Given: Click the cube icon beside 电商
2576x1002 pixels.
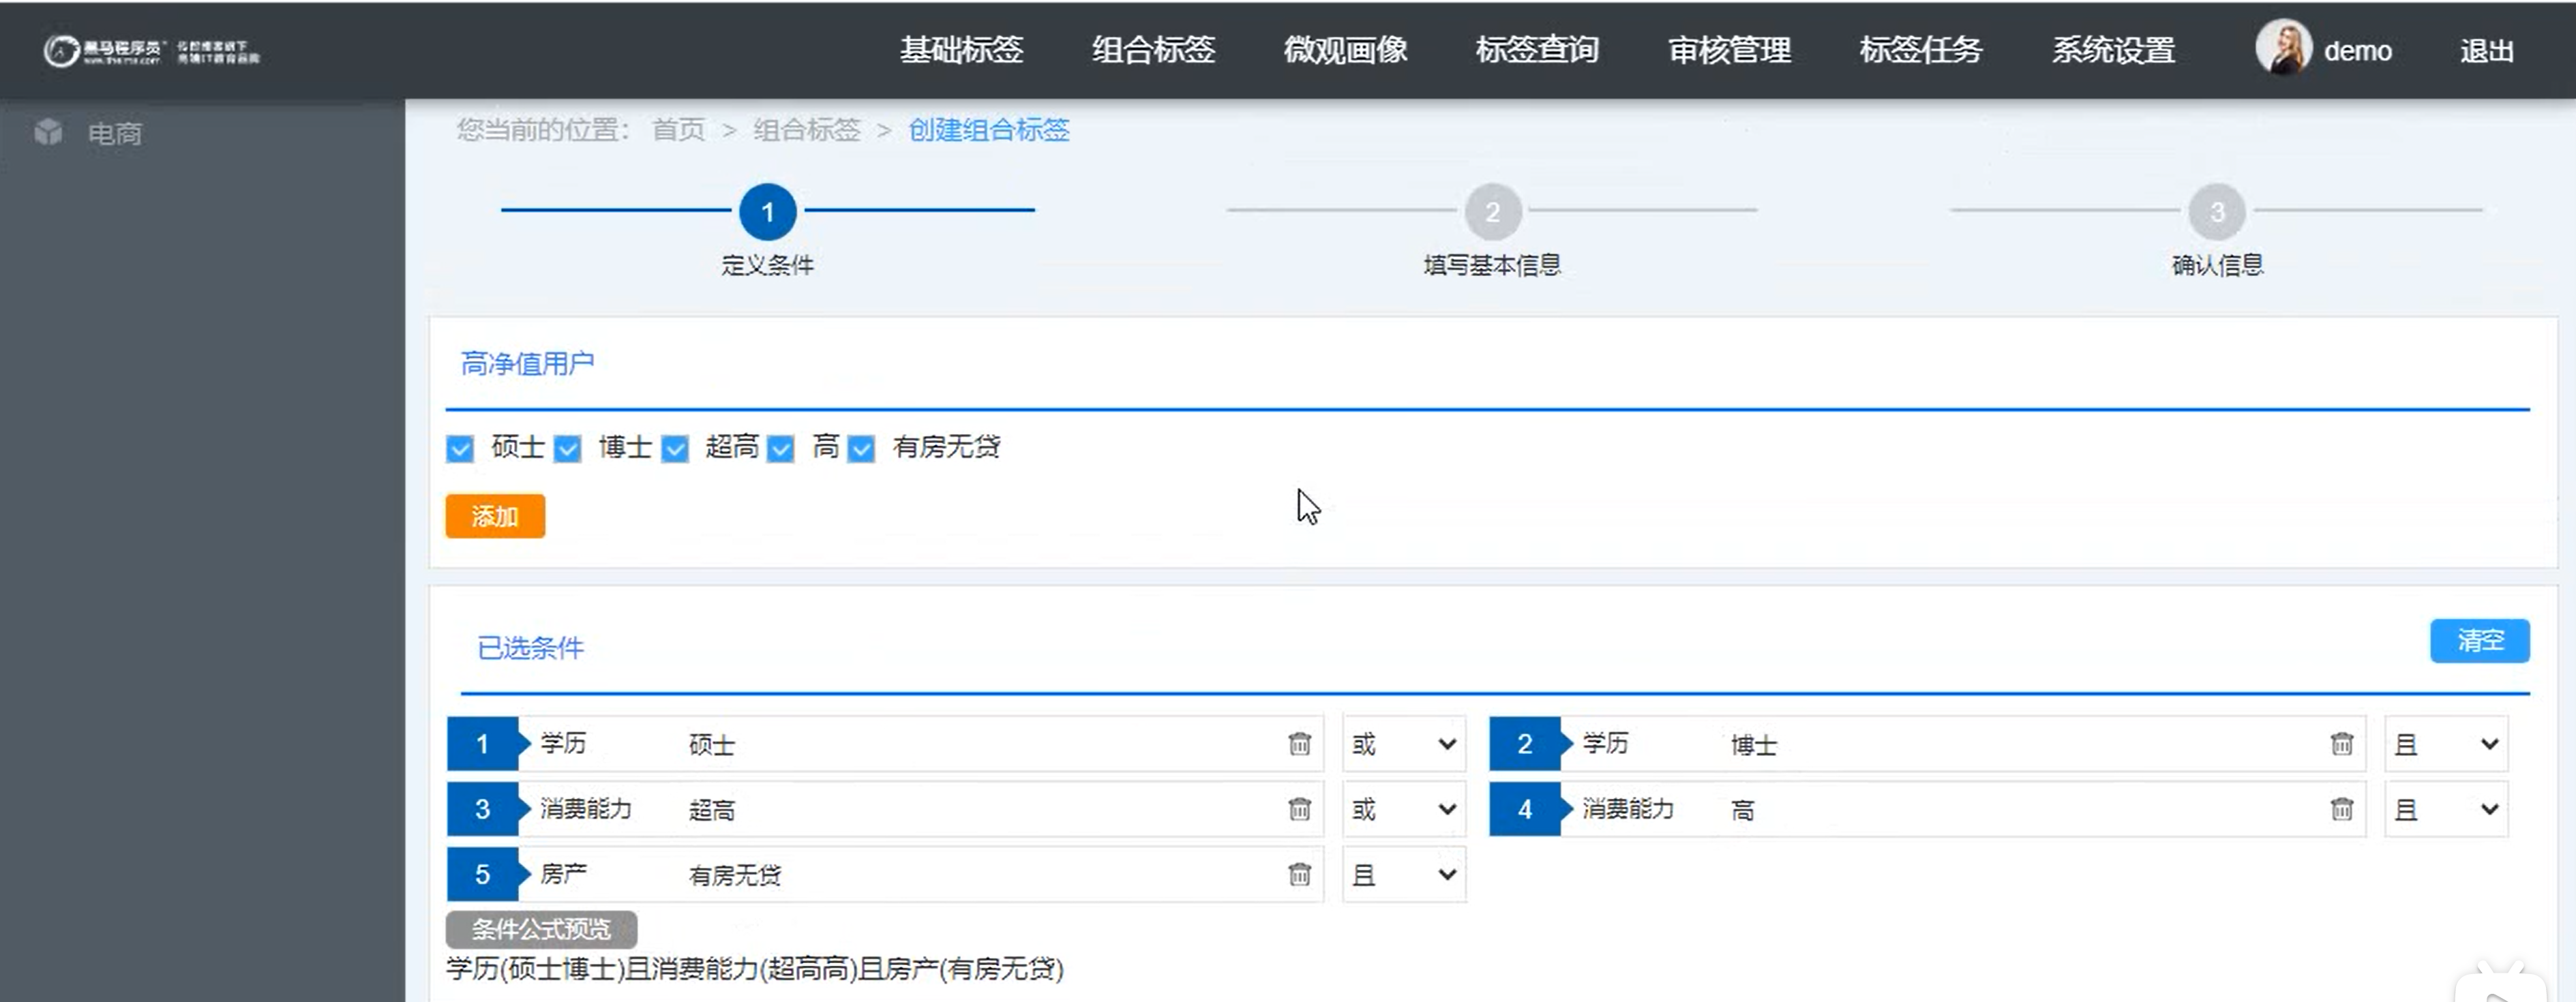Looking at the screenshot, I should 48,132.
